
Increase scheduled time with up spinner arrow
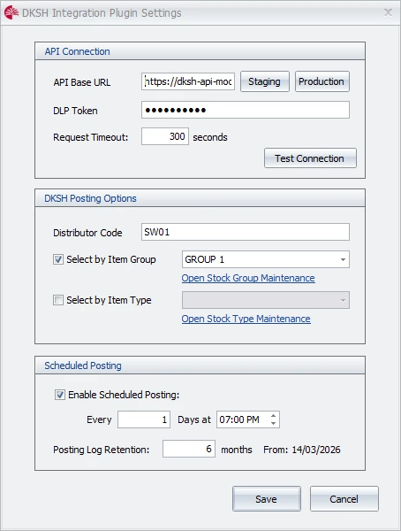pos(274,416)
